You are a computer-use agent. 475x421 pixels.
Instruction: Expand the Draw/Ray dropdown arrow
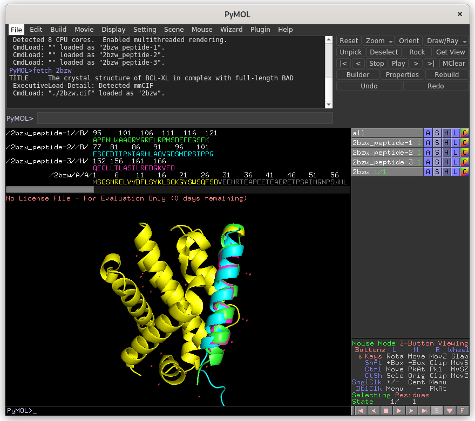pos(464,41)
